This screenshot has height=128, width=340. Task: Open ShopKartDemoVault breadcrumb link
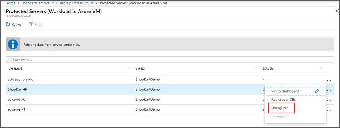38,3
